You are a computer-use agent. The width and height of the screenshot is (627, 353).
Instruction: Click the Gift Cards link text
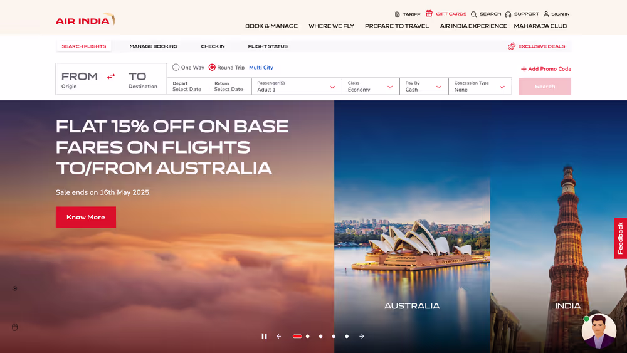click(451, 14)
